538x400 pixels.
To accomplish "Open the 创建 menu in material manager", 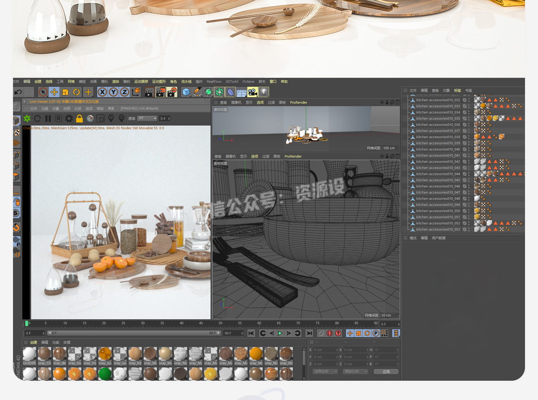I will tap(34, 342).
